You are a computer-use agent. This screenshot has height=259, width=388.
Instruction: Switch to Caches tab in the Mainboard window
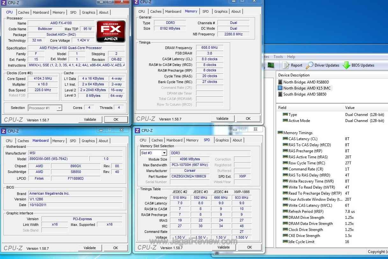23,141
